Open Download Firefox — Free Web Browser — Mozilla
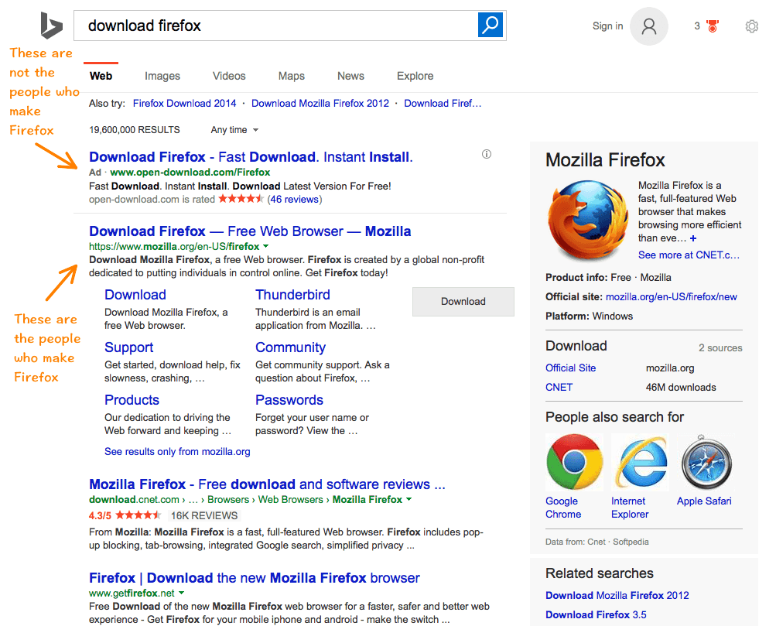Screen dimensions: 776x626 pyautogui.click(x=250, y=231)
